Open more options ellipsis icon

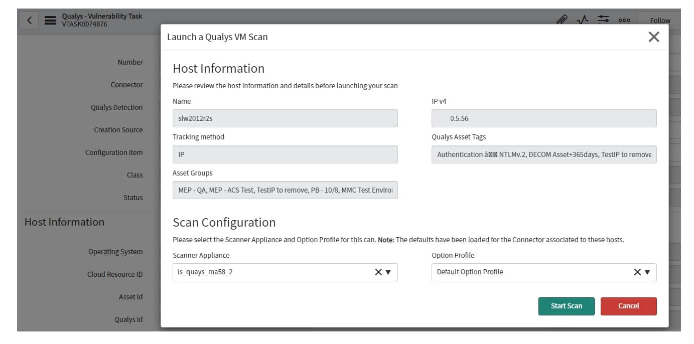tap(624, 21)
